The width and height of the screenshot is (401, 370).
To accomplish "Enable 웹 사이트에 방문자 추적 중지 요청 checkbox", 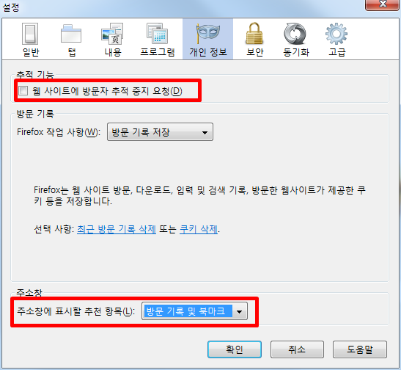I will (23, 90).
